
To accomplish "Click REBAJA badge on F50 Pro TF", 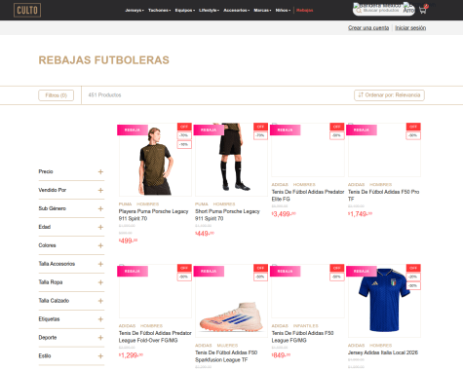I will click(x=362, y=129).
